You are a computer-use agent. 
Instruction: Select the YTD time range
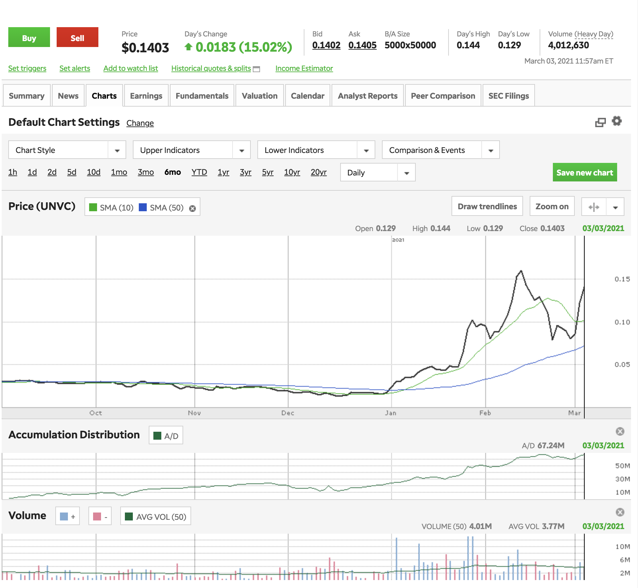199,172
